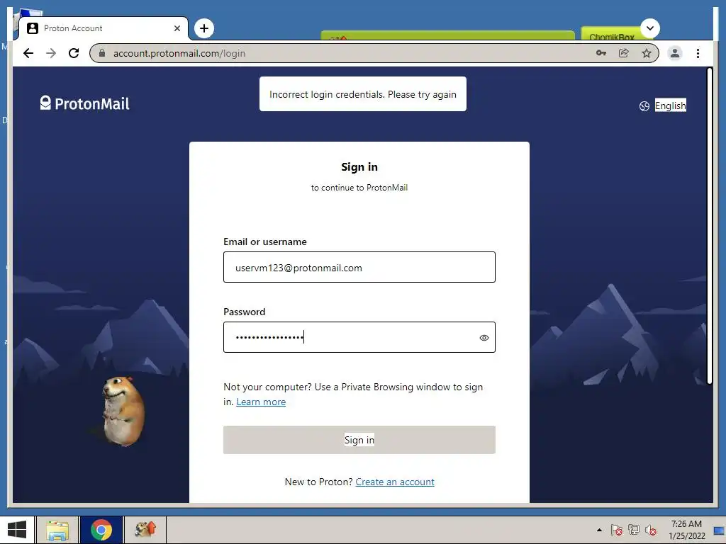Reload the ProtonMail login page
The image size is (726, 544).
click(x=74, y=53)
